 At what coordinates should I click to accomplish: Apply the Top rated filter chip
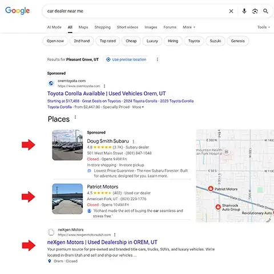[108, 41]
